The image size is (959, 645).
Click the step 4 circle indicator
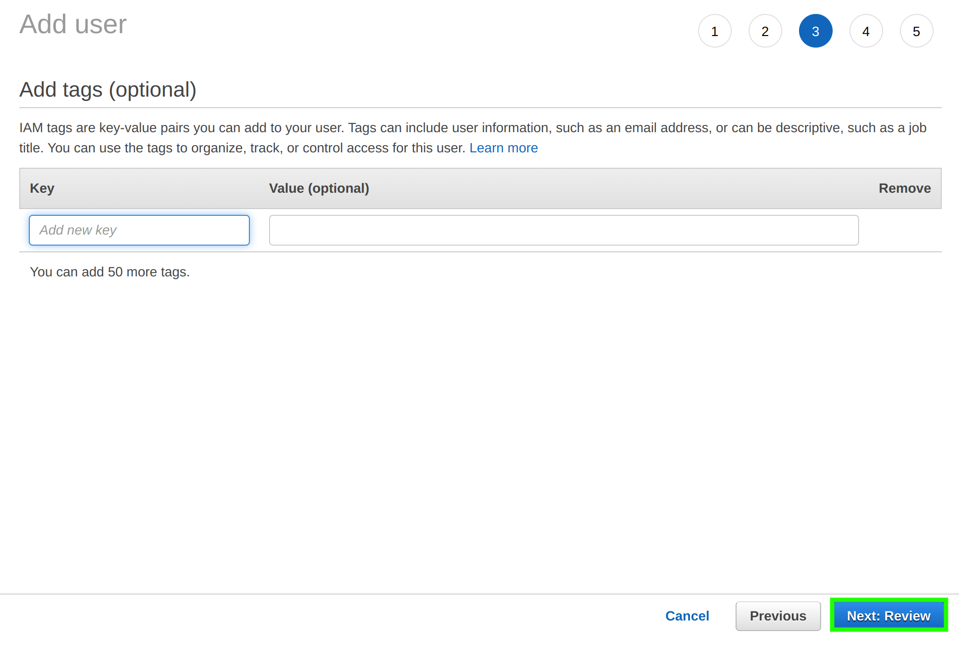click(865, 31)
